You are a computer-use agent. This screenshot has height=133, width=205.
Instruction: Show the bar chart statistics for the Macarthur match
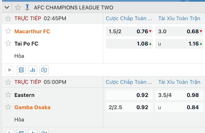(x=33, y=70)
